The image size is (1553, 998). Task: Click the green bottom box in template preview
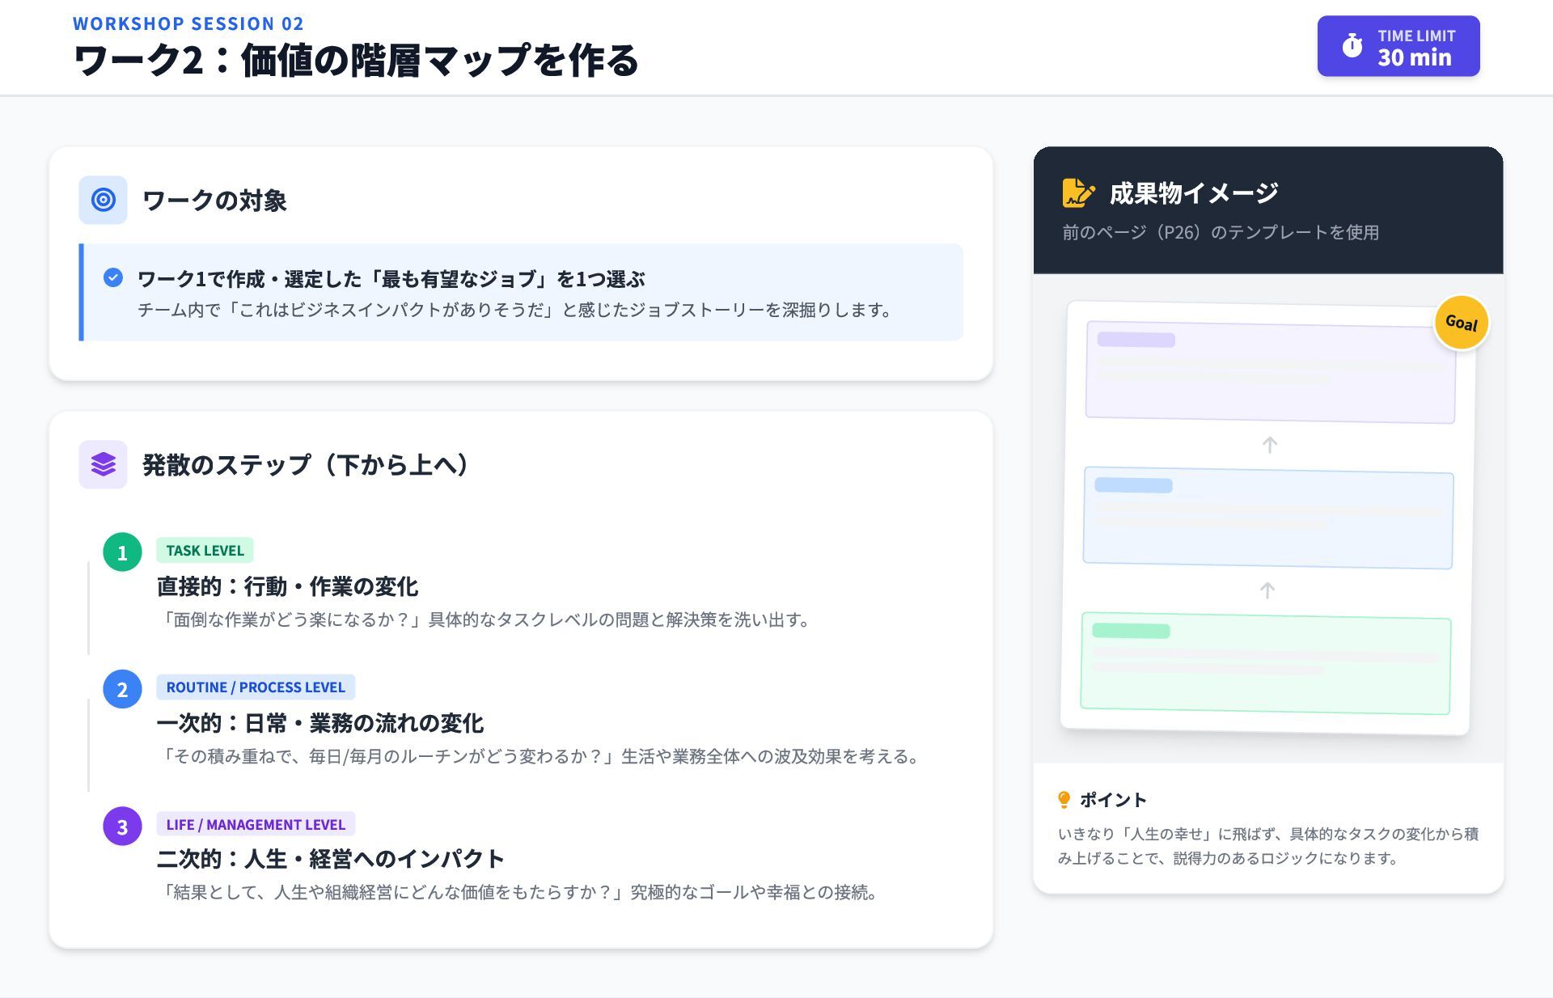click(1265, 663)
